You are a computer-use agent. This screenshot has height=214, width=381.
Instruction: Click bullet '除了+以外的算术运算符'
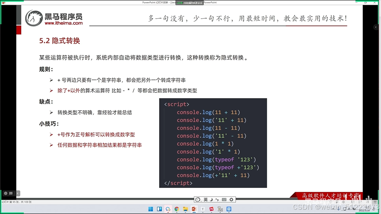(x=127, y=90)
